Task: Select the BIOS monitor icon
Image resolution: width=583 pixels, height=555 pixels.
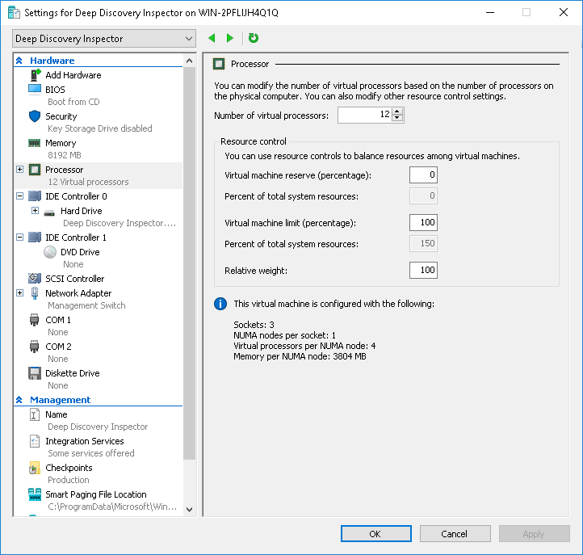Action: click(x=35, y=90)
